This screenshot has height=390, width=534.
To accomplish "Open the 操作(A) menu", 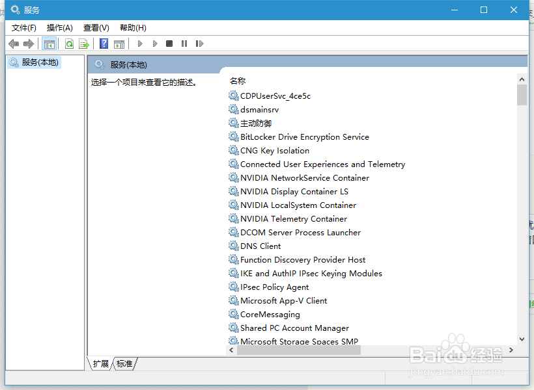I will point(59,27).
